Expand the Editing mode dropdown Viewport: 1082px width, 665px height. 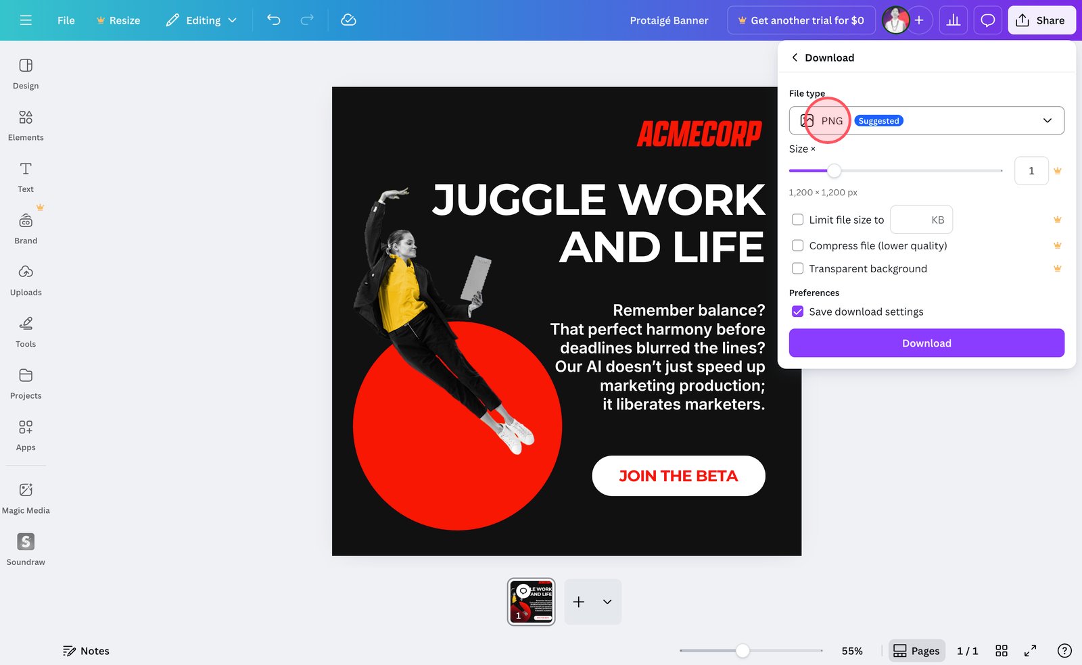pos(202,20)
